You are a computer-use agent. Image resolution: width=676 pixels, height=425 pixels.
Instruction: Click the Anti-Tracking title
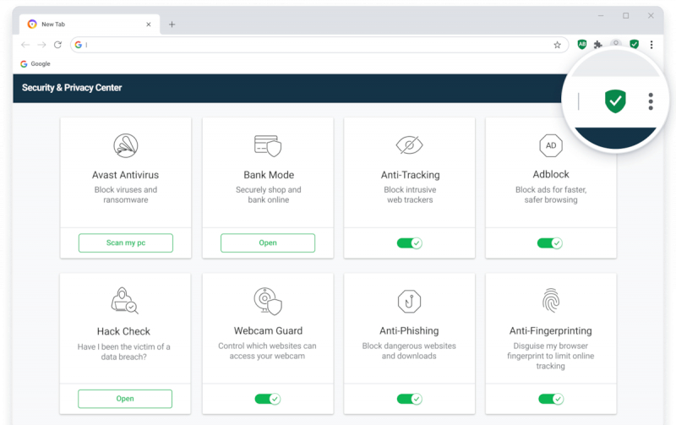tap(411, 175)
